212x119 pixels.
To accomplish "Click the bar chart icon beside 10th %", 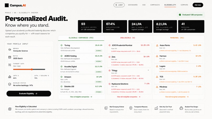I will [x=9, y=77].
